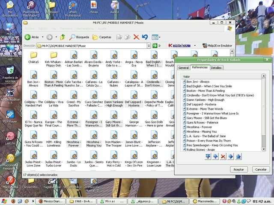Click the red X delete icon in toolbar

coord(136,37)
